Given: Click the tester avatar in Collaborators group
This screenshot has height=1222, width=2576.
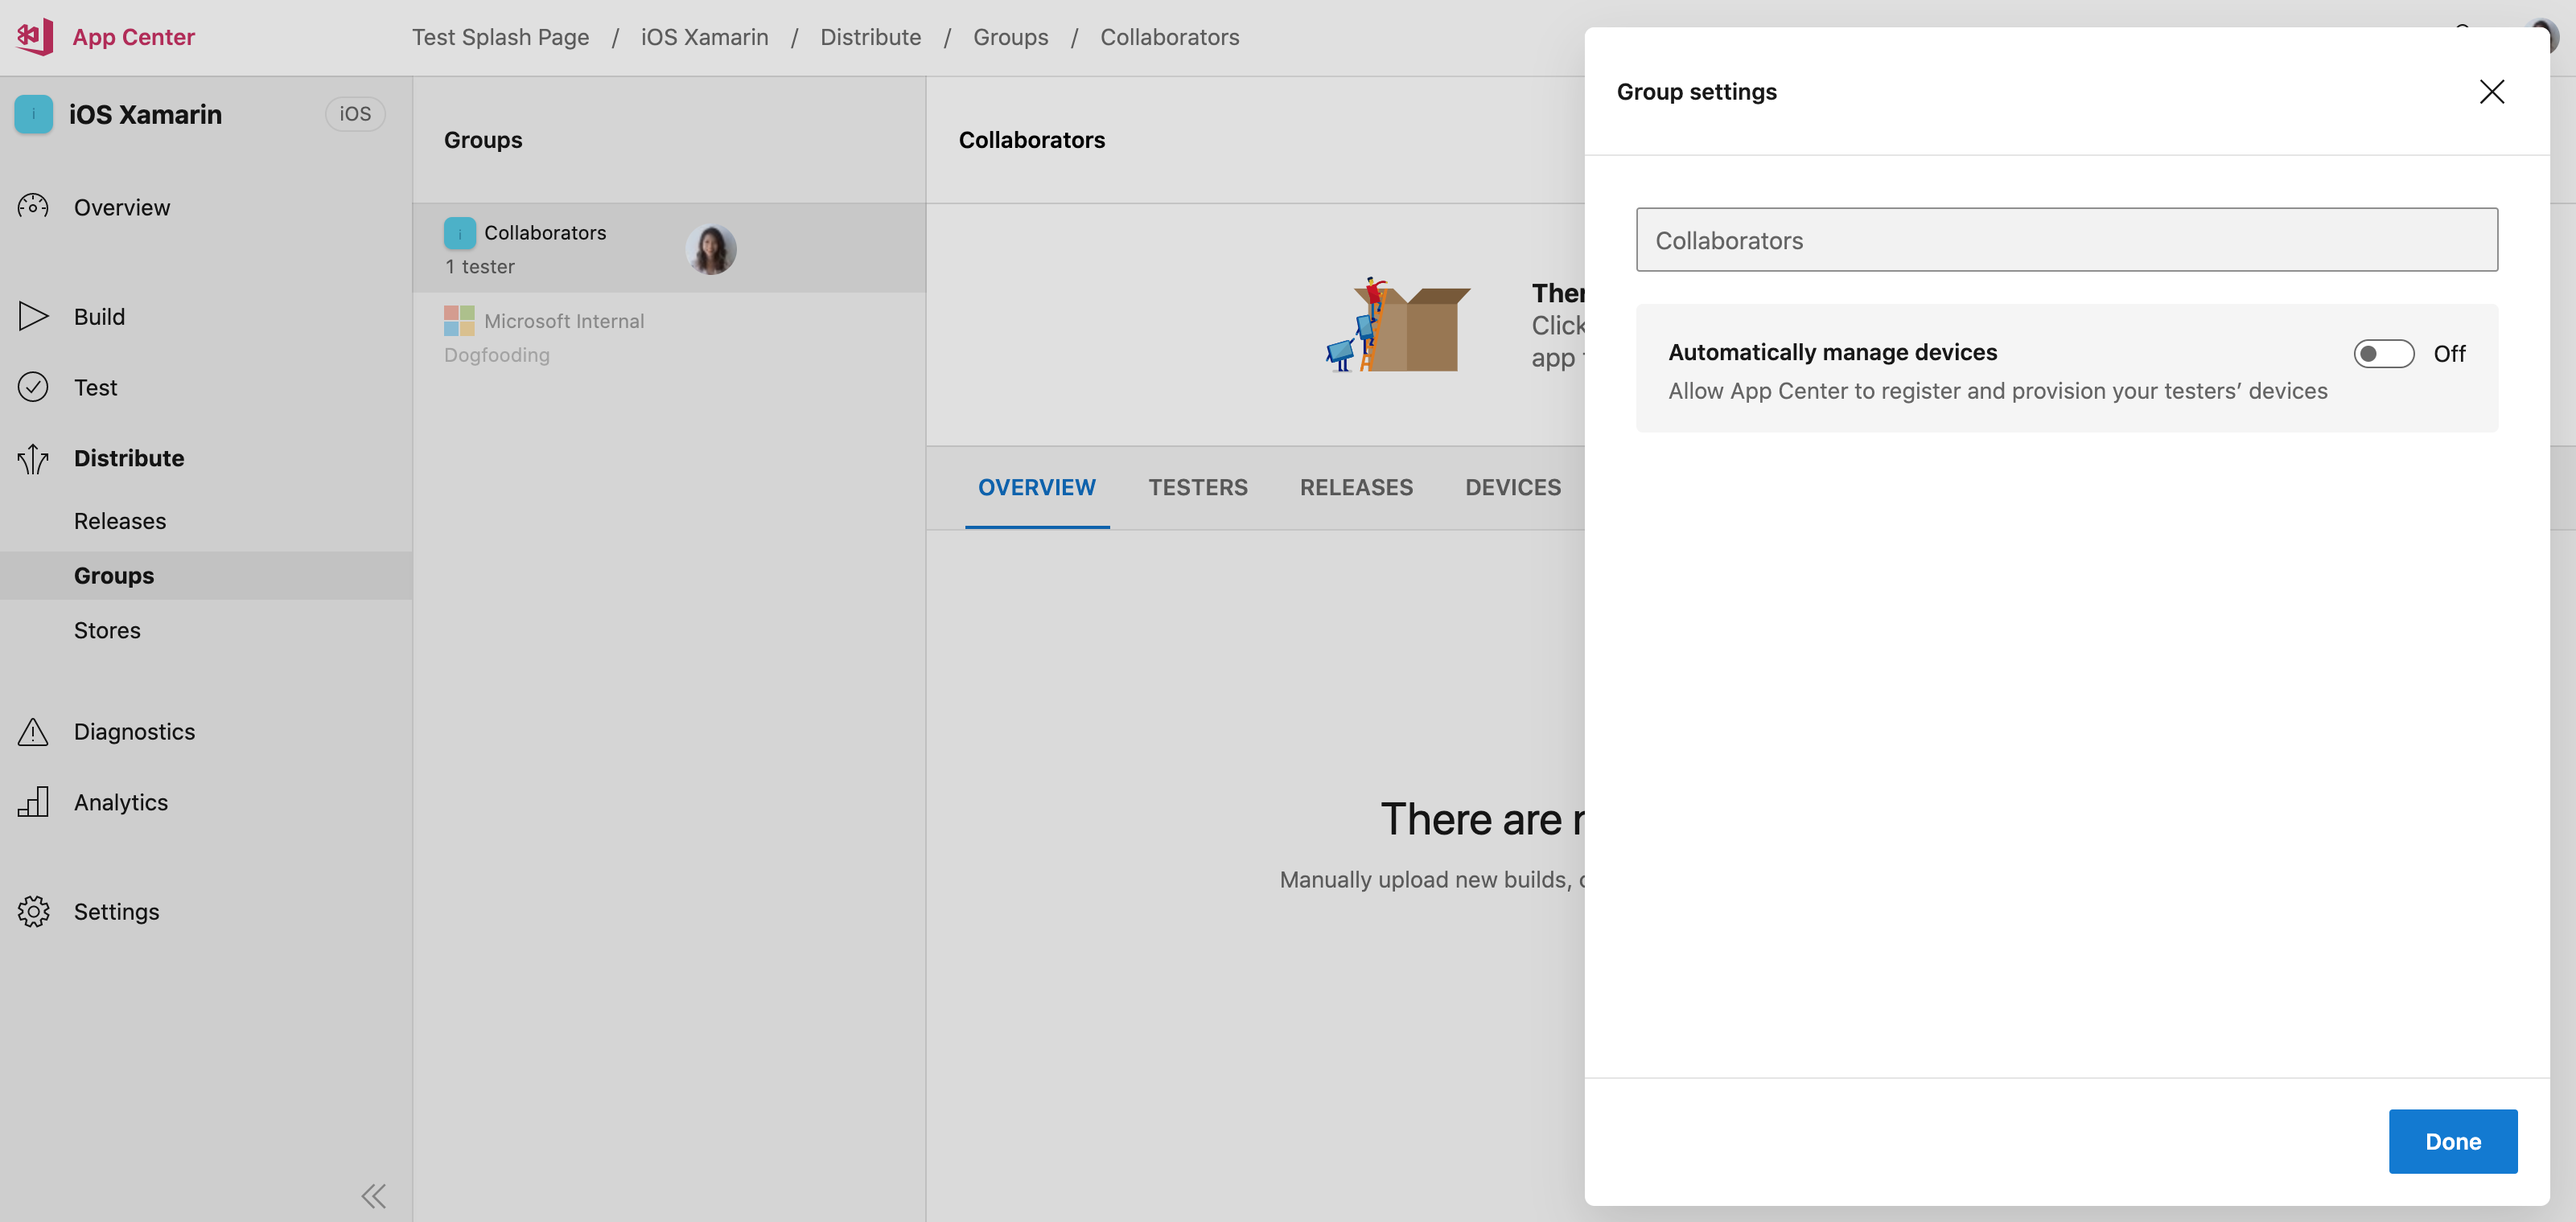Looking at the screenshot, I should pyautogui.click(x=711, y=248).
